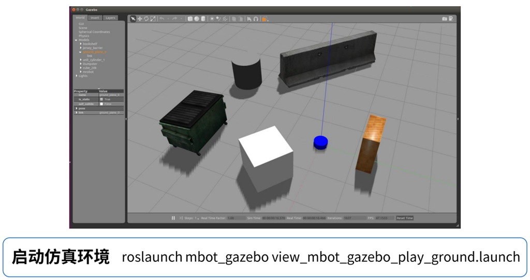530x280 pixels.
Task: Click the Sim Time value field
Action: 273,218
